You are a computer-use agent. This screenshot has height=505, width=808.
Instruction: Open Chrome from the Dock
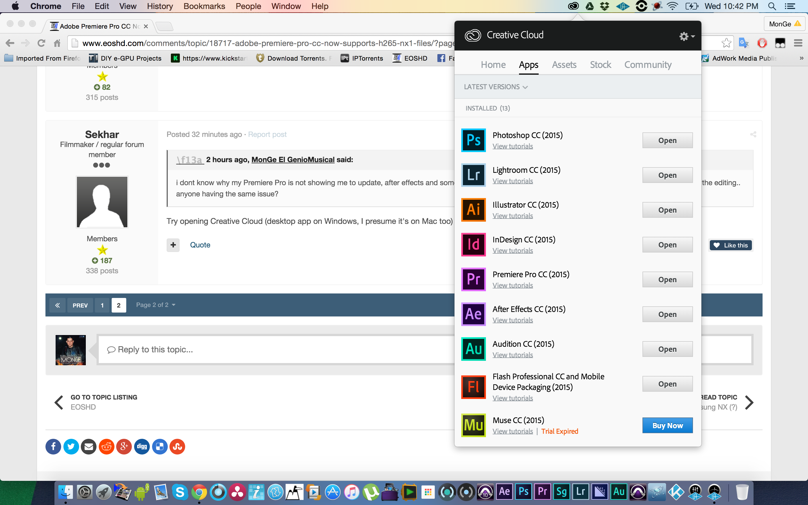click(199, 492)
